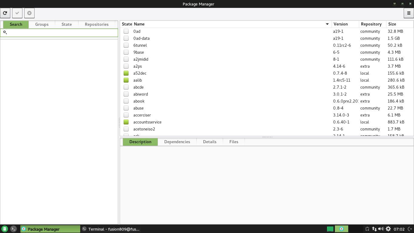The image size is (414, 233).
Task: Click the 25.5 MB size cell
Action: (395, 94)
